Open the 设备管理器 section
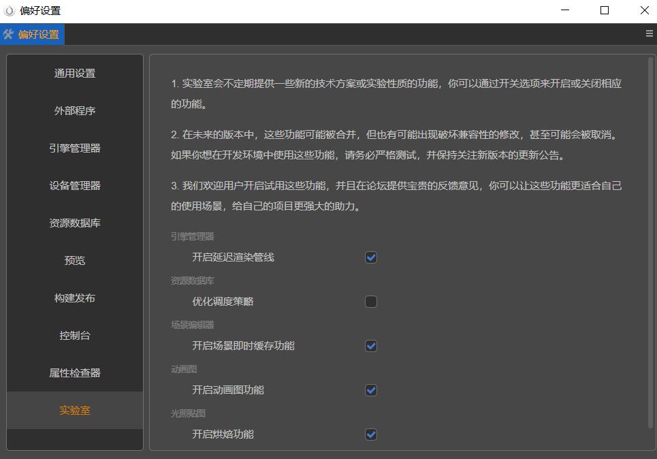The width and height of the screenshot is (657, 459). click(x=74, y=185)
